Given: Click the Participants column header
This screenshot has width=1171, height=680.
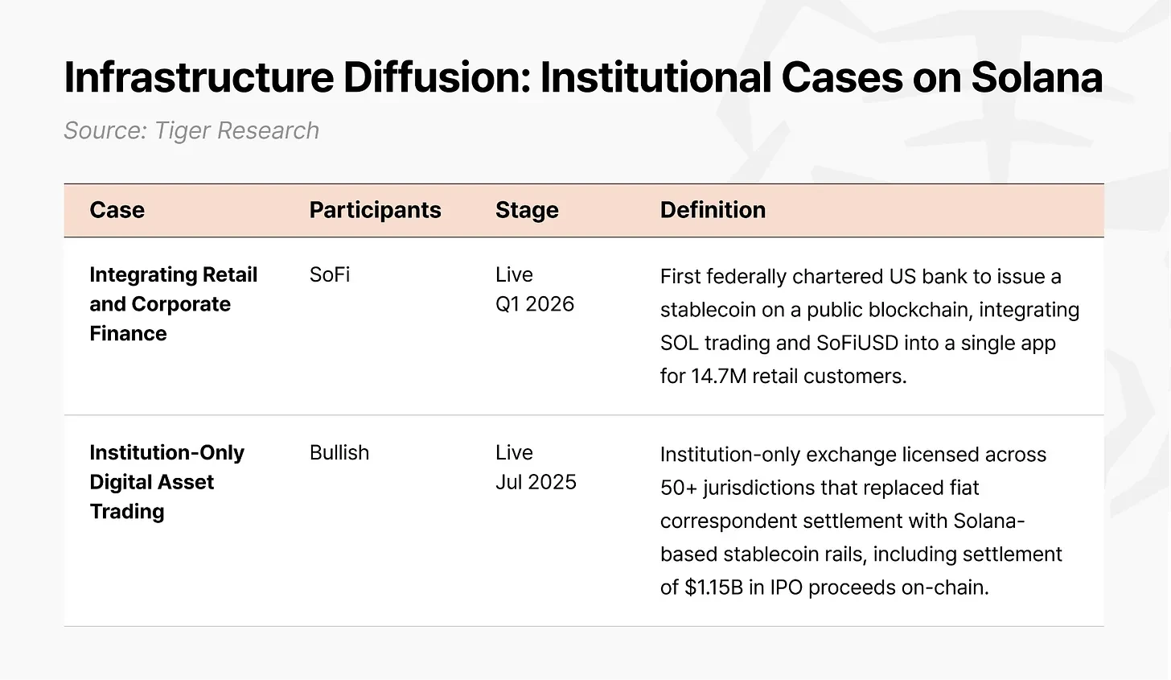Looking at the screenshot, I should (376, 210).
